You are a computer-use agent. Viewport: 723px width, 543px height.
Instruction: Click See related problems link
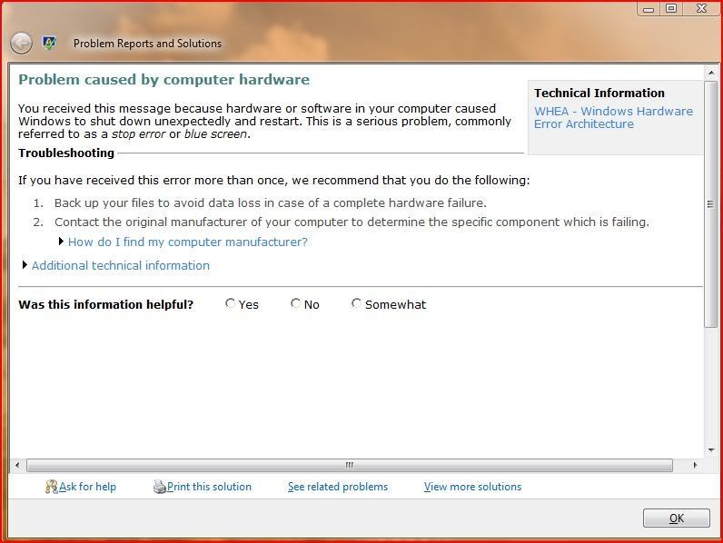[x=338, y=487]
